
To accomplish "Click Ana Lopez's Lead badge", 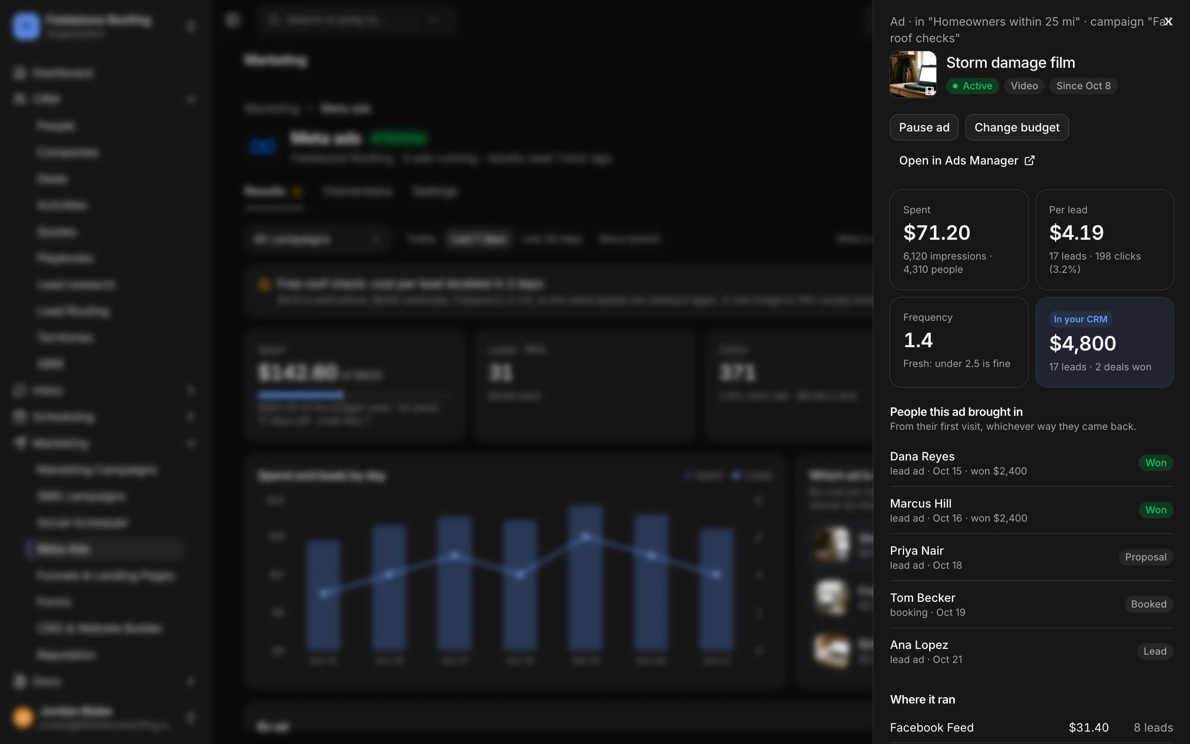I will 1154,651.
